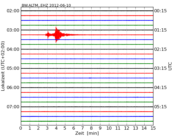Click the smaller red first-arrival burst near minute 3

coord(48,35)
